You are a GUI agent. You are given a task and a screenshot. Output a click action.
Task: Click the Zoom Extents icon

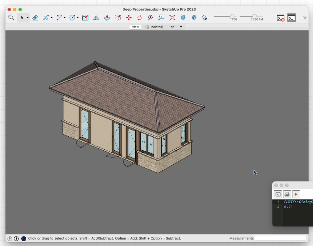coord(172,18)
